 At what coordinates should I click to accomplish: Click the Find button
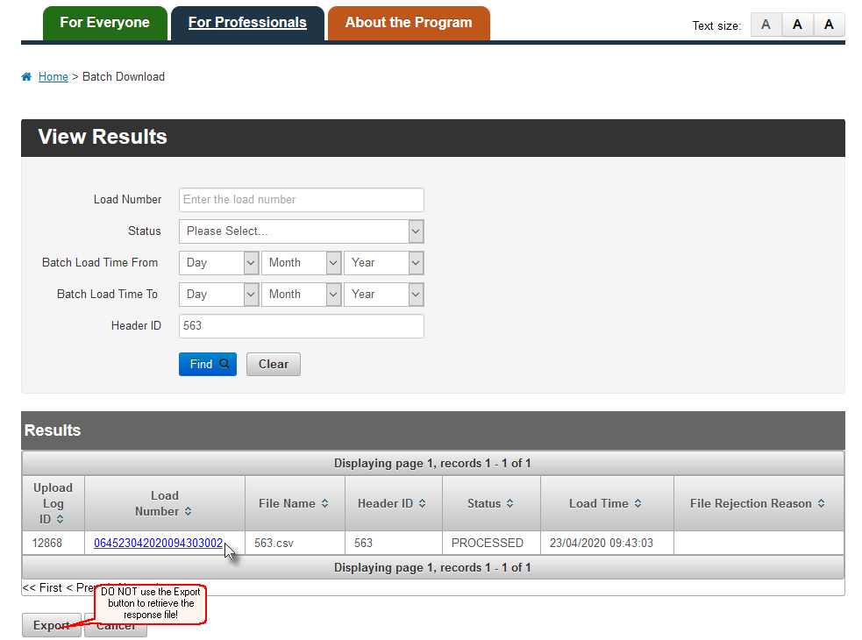208,364
